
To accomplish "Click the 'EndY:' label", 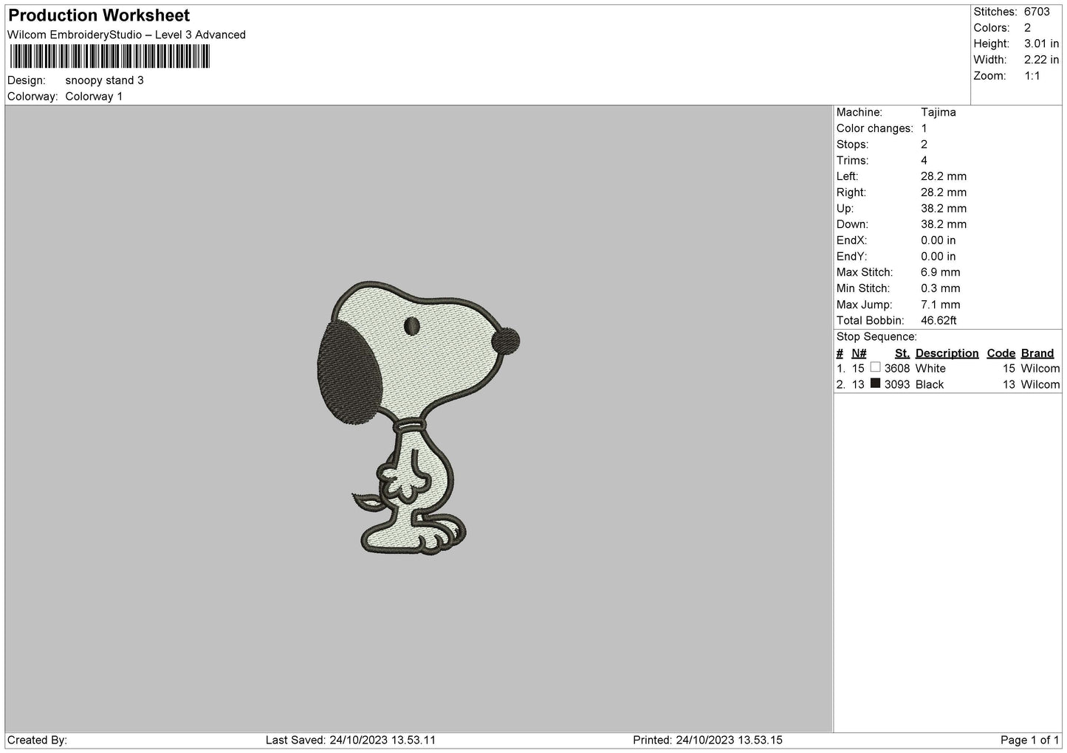I will pos(852,257).
